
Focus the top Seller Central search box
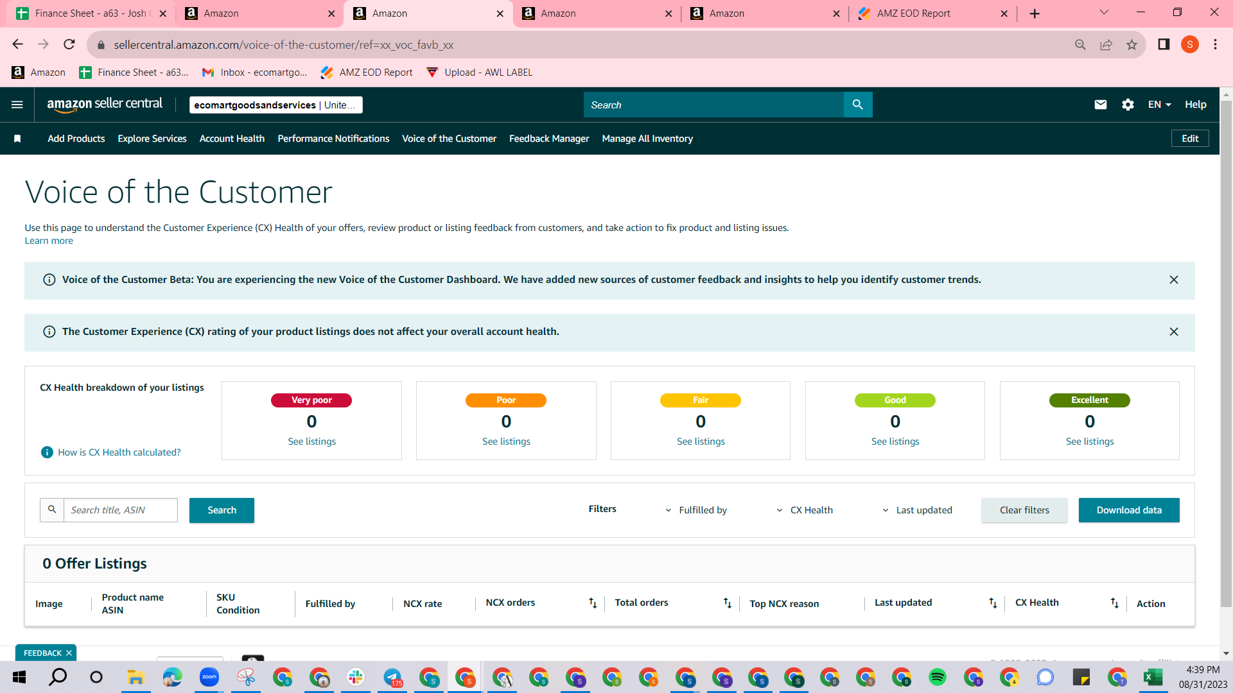pos(713,105)
